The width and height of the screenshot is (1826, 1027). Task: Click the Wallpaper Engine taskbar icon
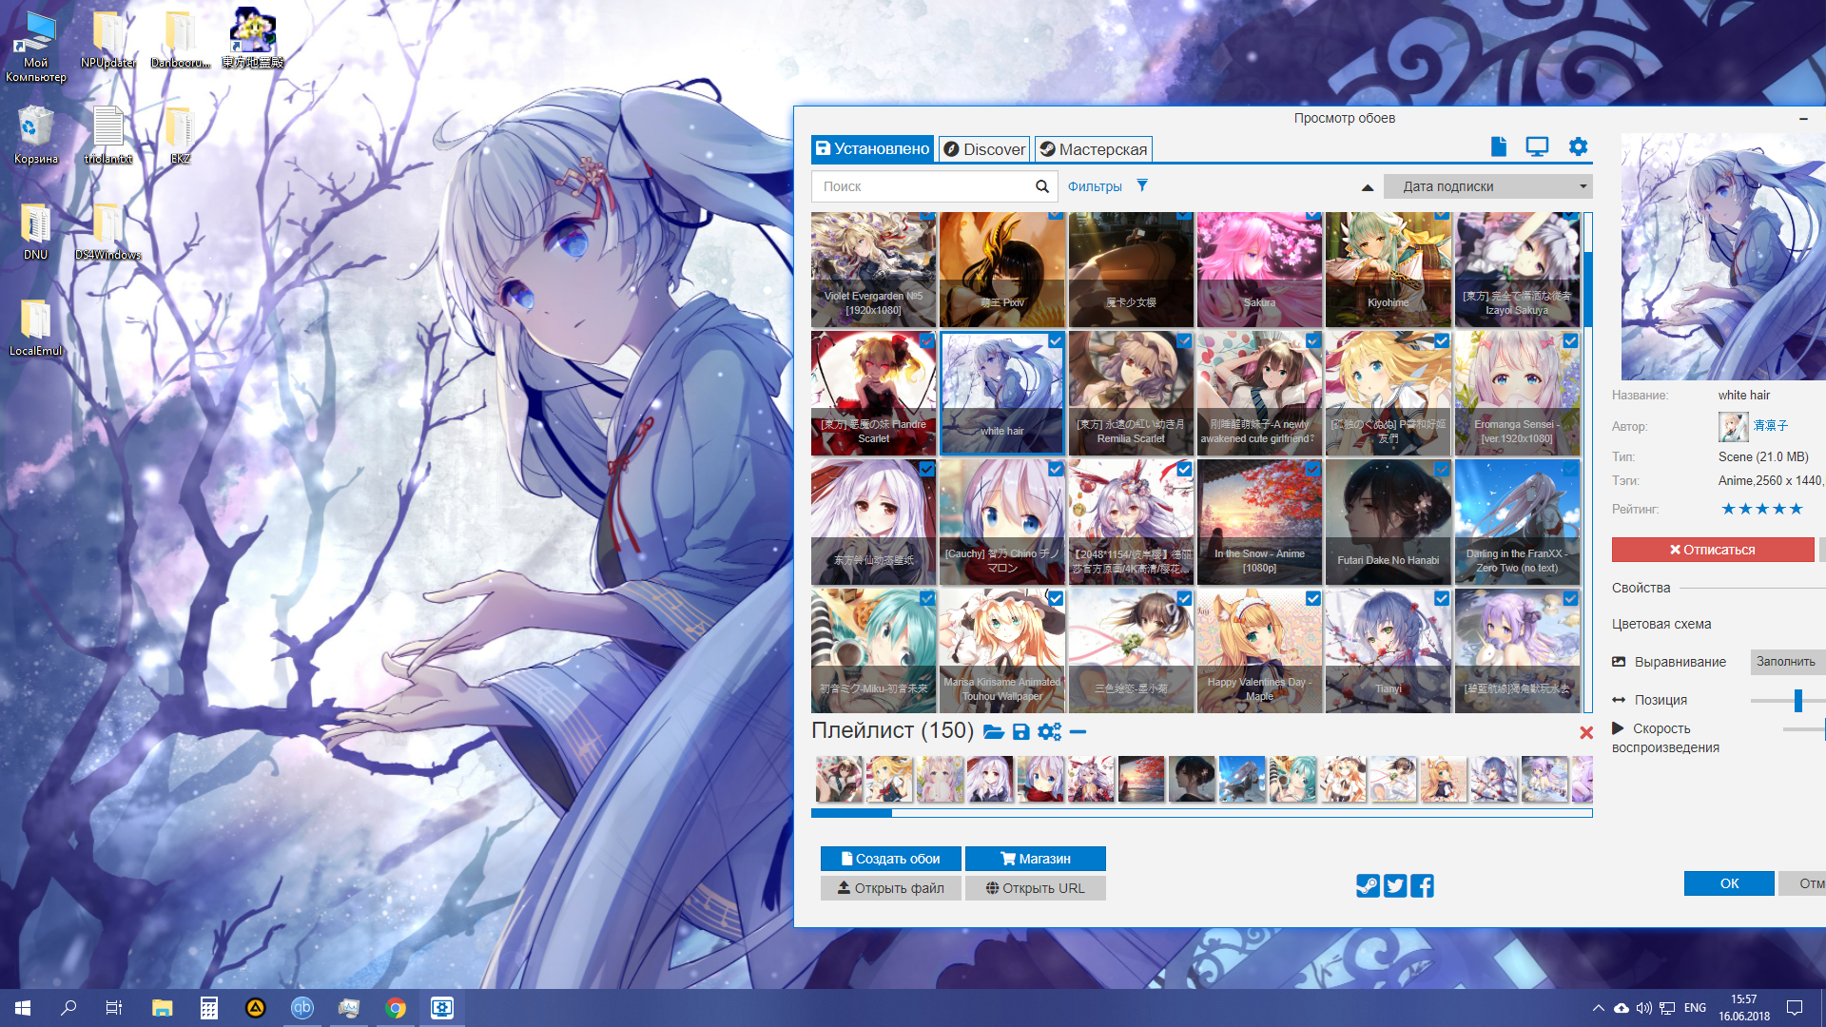click(442, 1008)
